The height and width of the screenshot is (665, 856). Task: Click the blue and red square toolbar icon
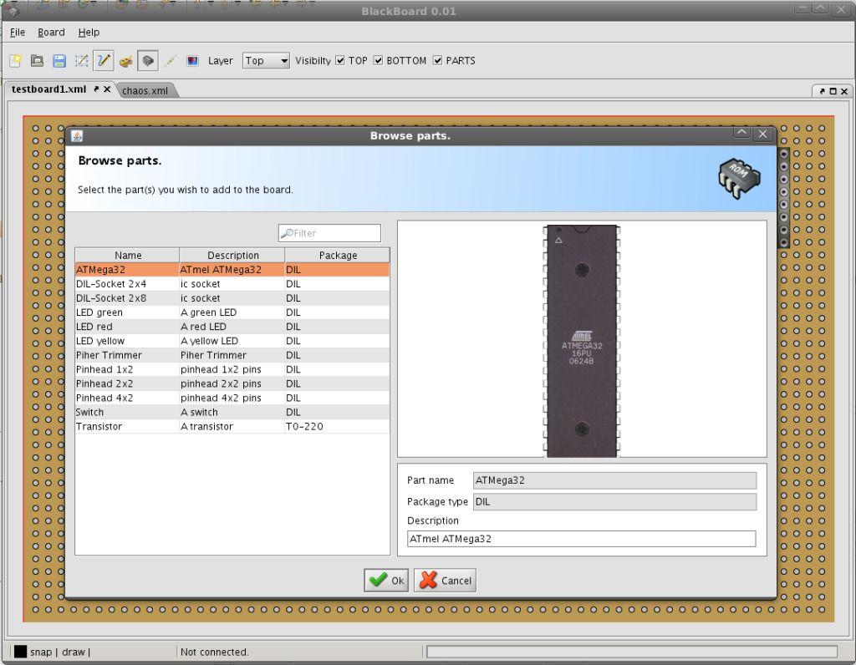tap(192, 60)
